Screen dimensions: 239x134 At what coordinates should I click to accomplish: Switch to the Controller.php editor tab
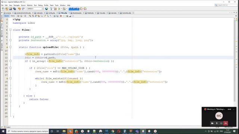pos(127,13)
